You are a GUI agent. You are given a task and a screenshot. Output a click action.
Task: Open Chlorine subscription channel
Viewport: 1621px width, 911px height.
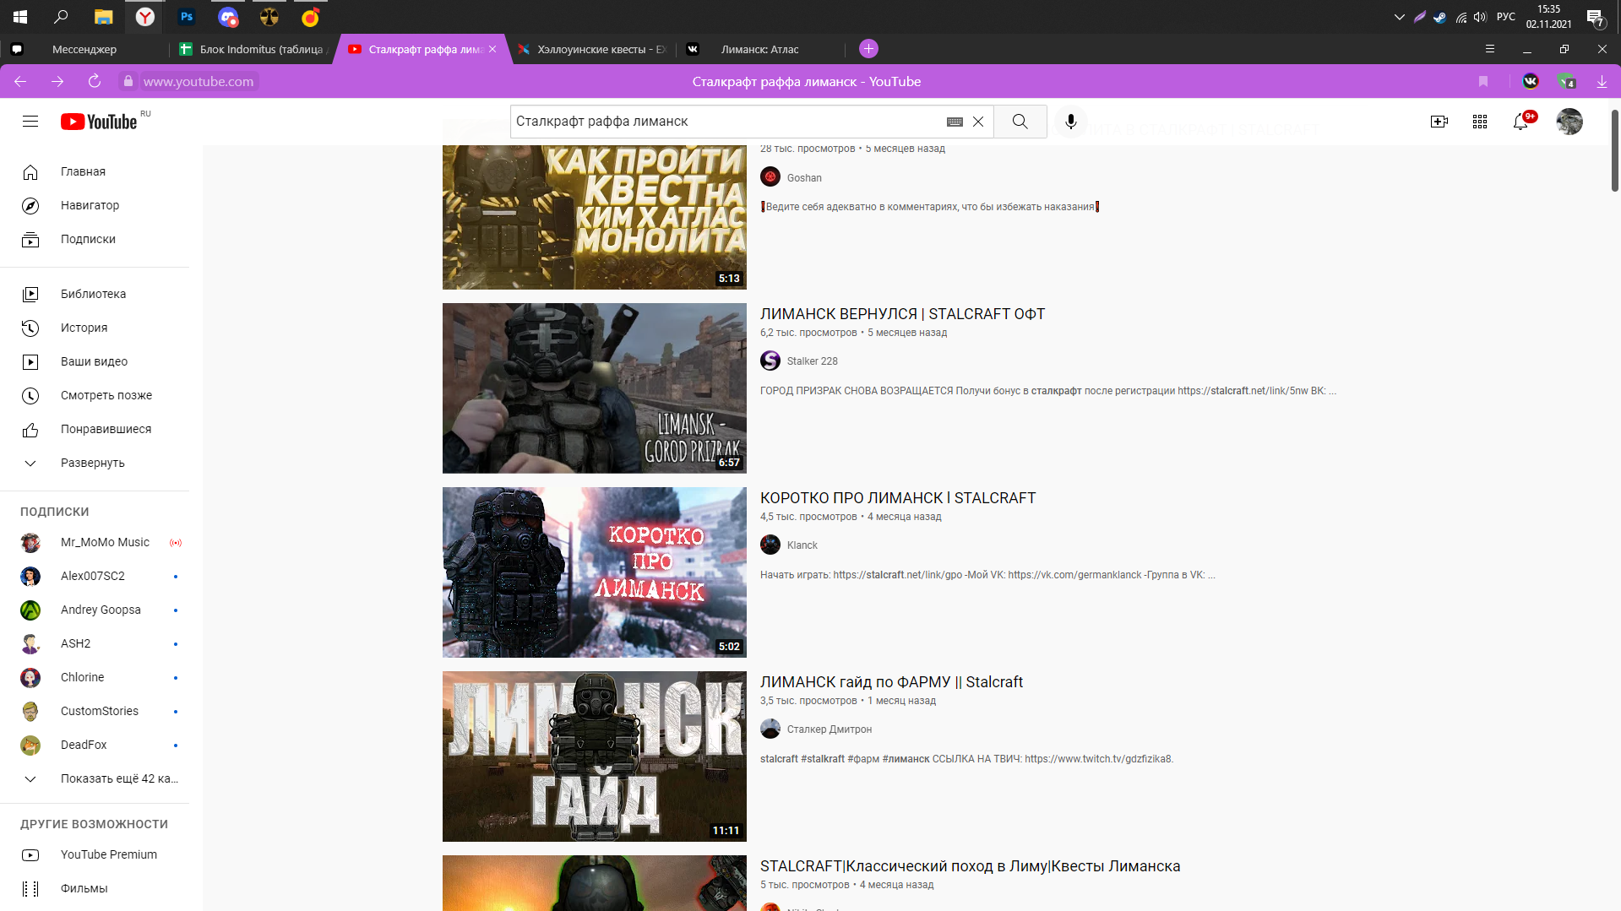pos(95,677)
